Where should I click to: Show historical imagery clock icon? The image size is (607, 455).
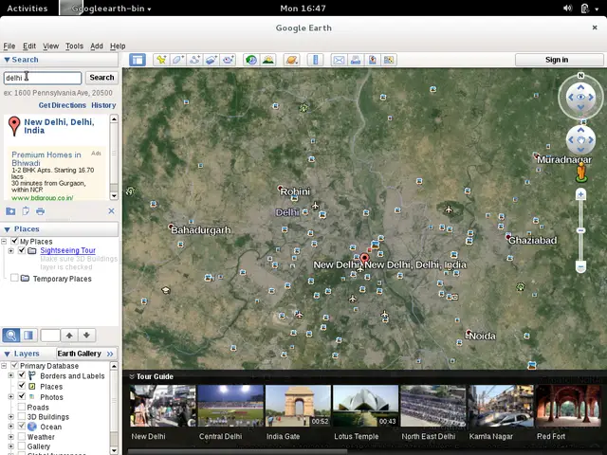pos(251,60)
